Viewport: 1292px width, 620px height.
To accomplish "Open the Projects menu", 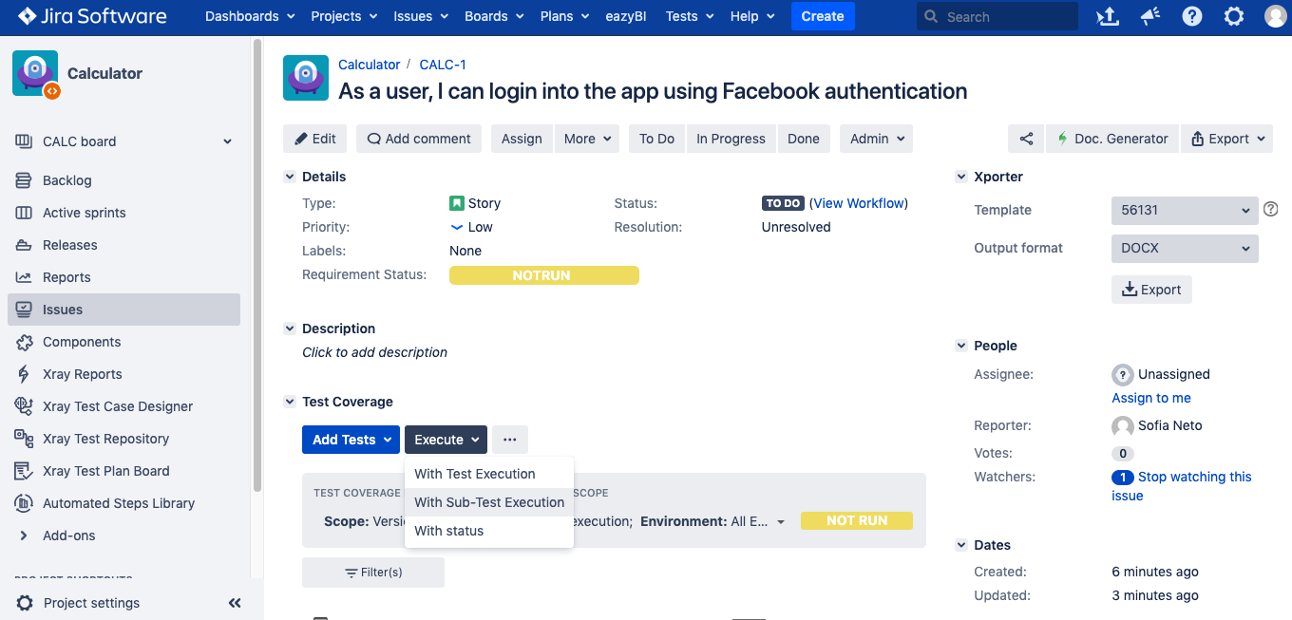I will point(344,16).
